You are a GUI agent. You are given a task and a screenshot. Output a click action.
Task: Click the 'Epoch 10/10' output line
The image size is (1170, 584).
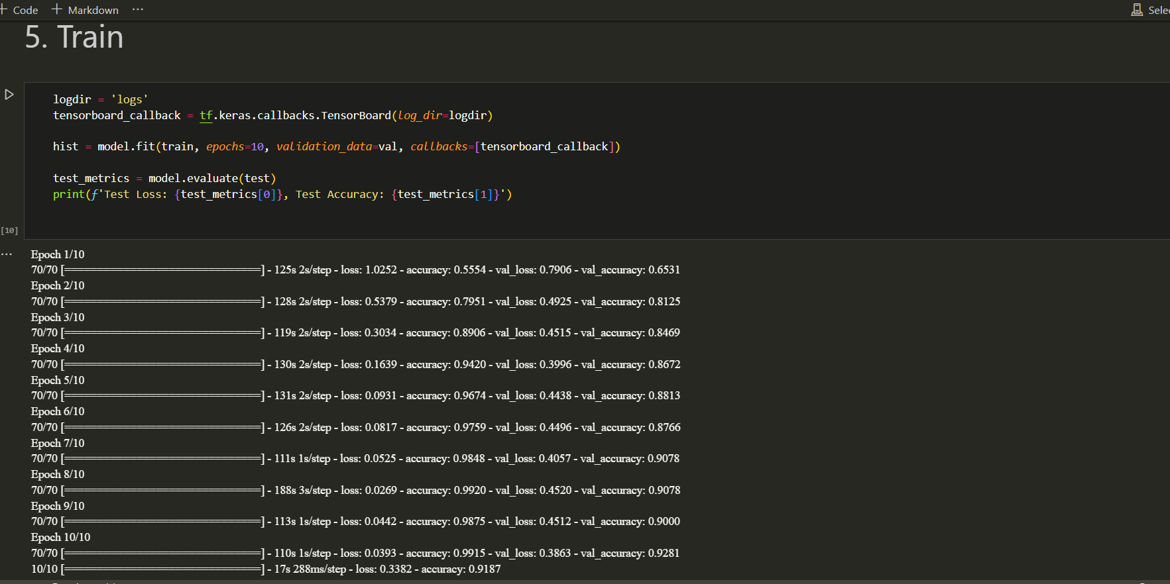tap(60, 537)
